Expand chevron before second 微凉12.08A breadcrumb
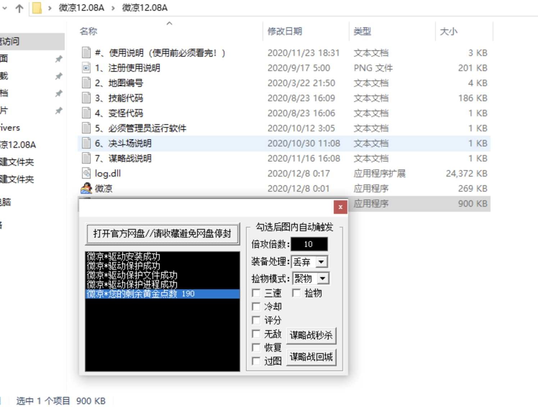The width and height of the screenshot is (538, 407). tap(113, 8)
